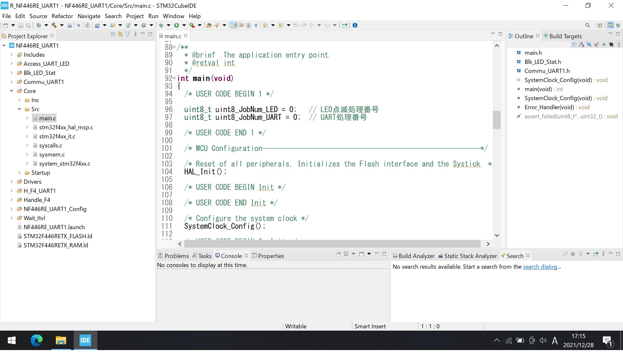Click the Outline panel toggle icon
The width and height of the screenshot is (623, 352).
pyautogui.click(x=512, y=36)
